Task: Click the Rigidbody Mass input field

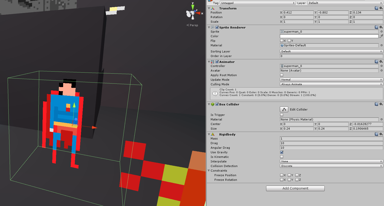Action: tap(331, 139)
